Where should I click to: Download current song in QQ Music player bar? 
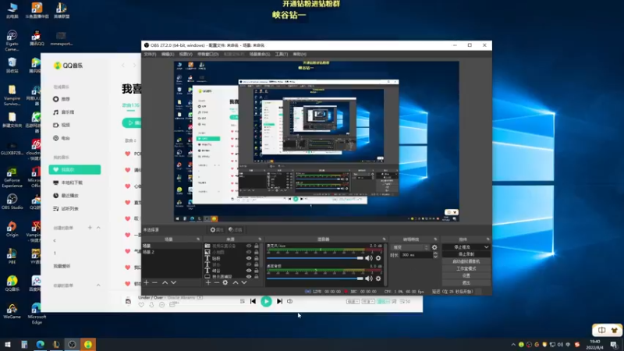(x=151, y=305)
